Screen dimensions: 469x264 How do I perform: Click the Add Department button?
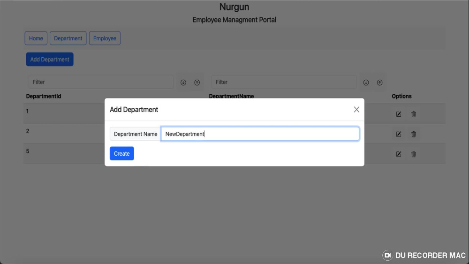pyautogui.click(x=50, y=59)
